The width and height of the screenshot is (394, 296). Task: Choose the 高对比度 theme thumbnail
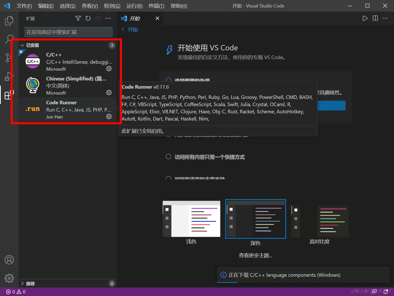[320, 221]
